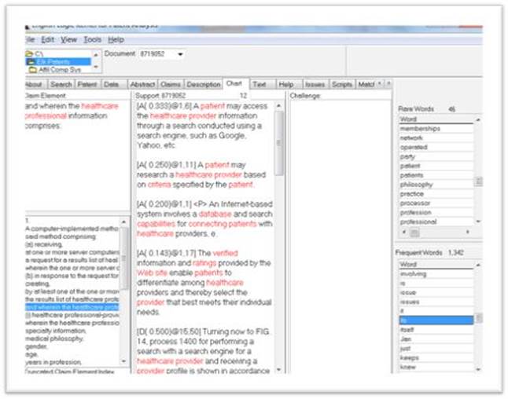Select 'involving' in Frequent Words list
Screen dimensions: 508x399
coord(436,274)
